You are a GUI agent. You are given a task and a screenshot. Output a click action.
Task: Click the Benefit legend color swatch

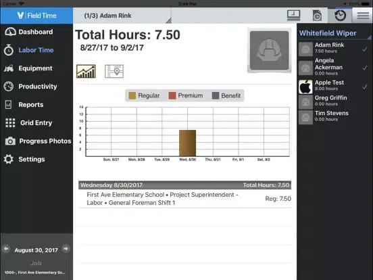click(x=216, y=96)
